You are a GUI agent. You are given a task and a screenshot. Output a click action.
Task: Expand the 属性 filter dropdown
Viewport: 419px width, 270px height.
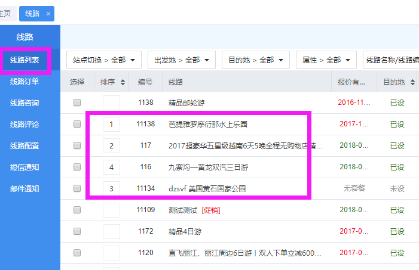(326, 60)
